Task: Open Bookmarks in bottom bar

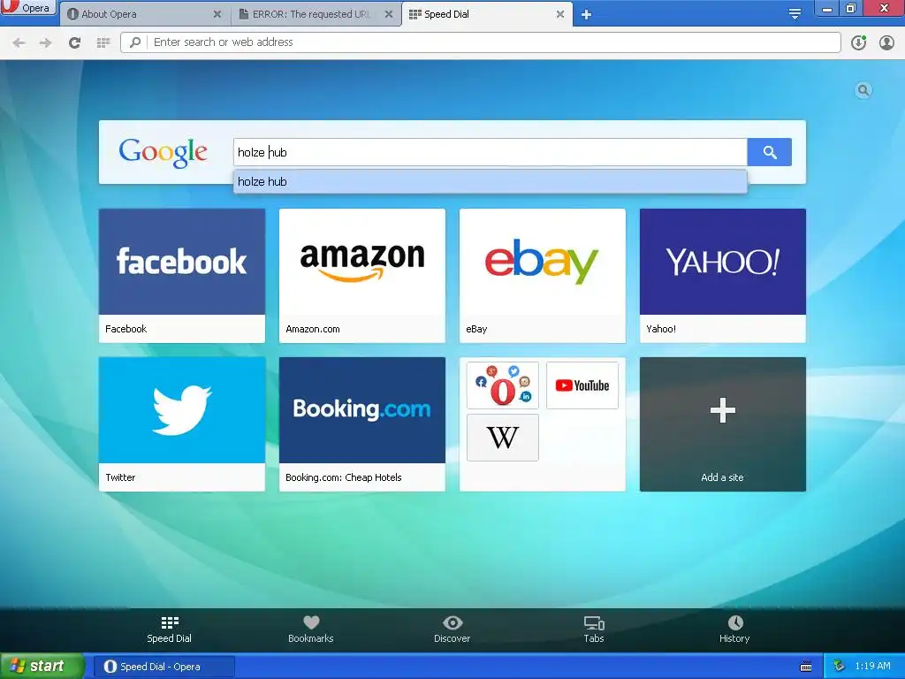Action: (311, 629)
